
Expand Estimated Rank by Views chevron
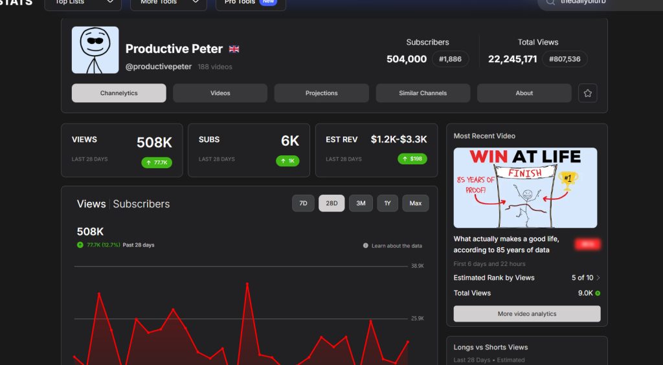598,278
